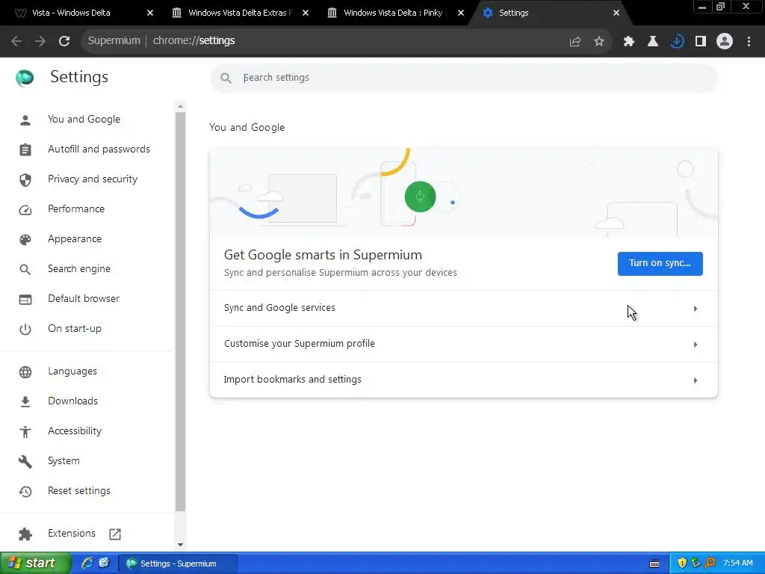Expand Sync and Google services arrow
This screenshot has height=574, width=765.
(x=696, y=309)
